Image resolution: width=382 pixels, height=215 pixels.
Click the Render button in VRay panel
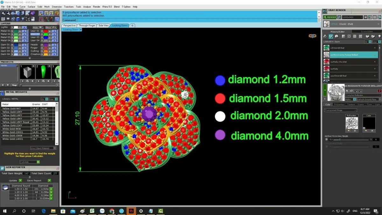point(330,17)
